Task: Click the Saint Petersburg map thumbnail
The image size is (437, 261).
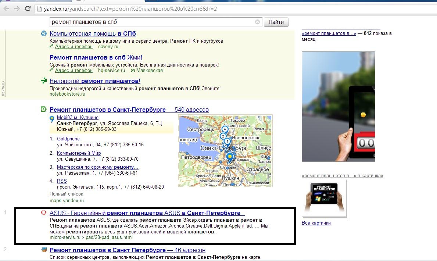Action: click(x=225, y=151)
